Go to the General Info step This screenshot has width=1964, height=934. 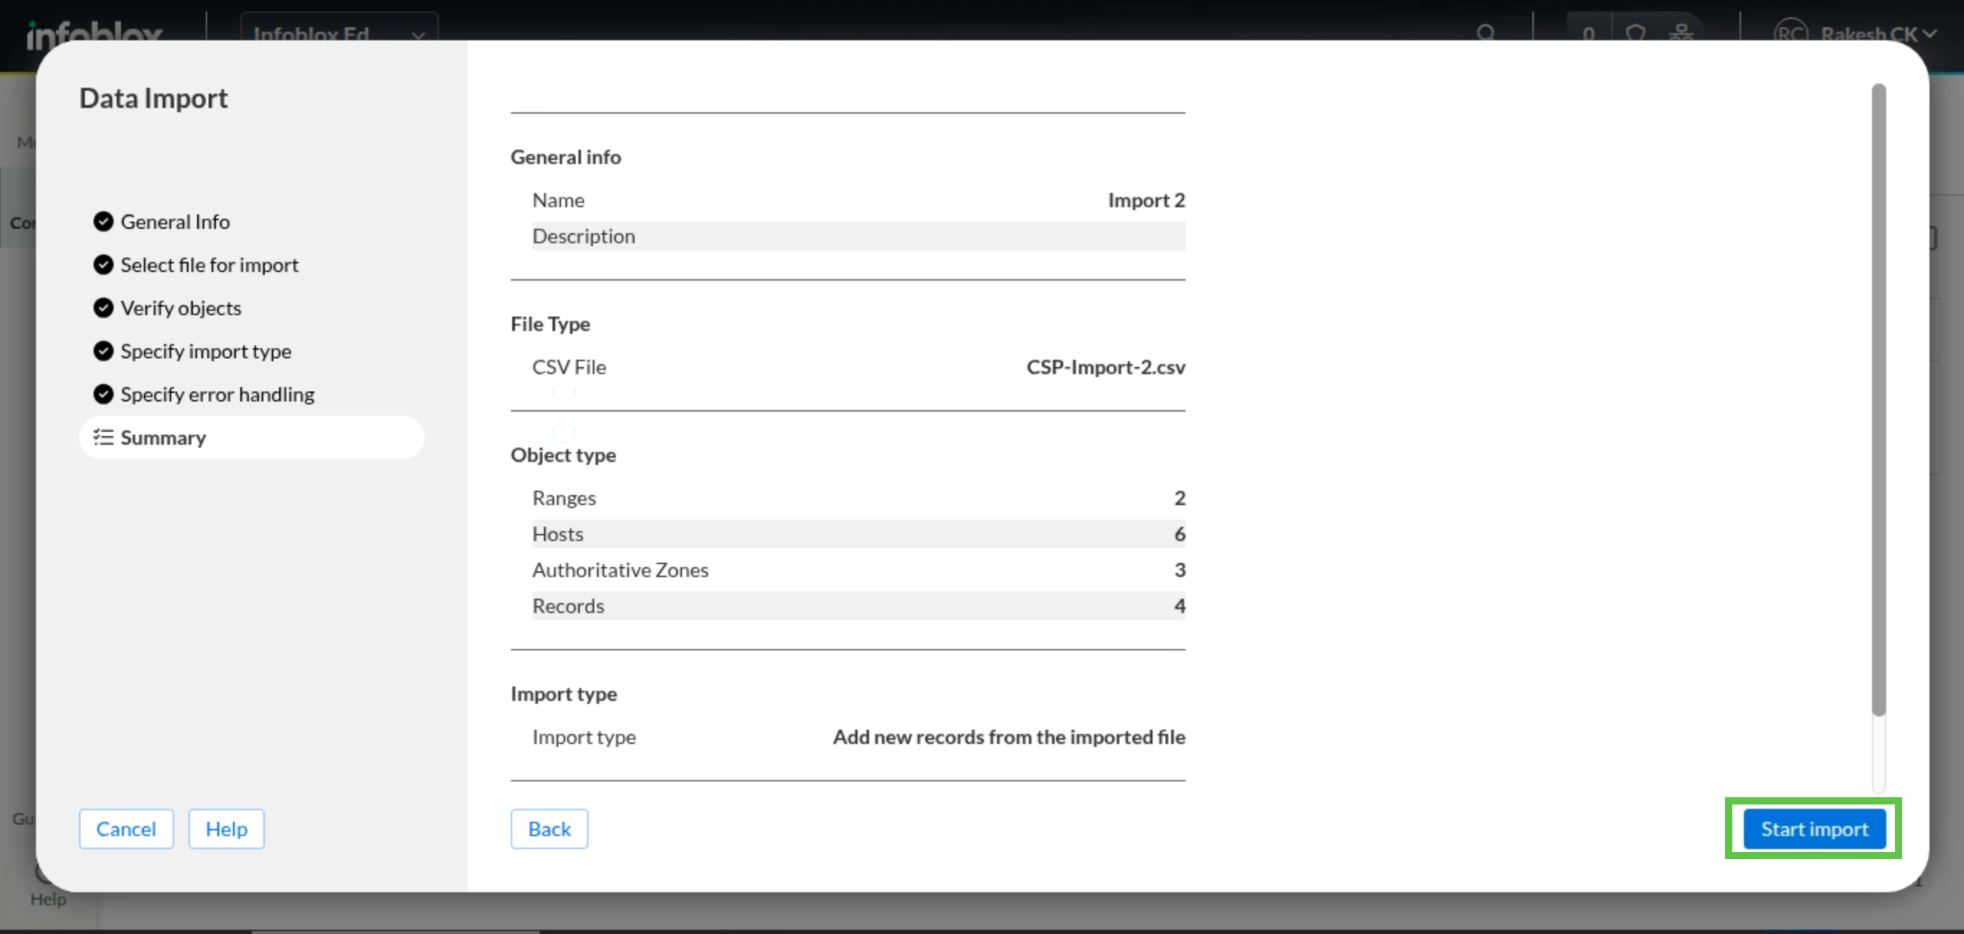coord(175,221)
